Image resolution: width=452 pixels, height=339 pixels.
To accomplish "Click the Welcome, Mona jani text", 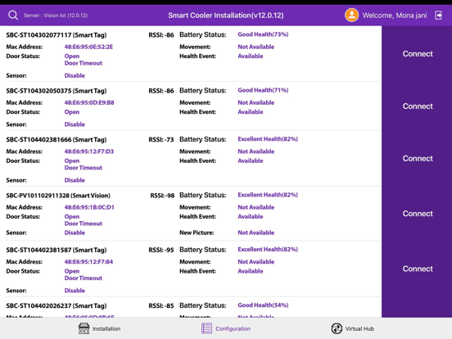I will [x=395, y=16].
